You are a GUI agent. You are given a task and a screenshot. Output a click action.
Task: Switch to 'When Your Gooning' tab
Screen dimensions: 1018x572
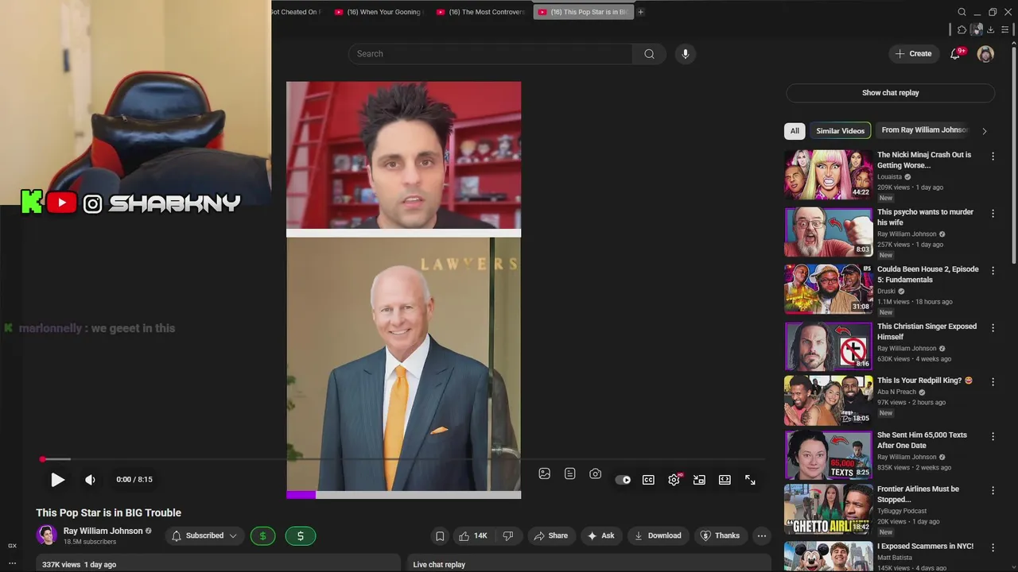point(378,12)
